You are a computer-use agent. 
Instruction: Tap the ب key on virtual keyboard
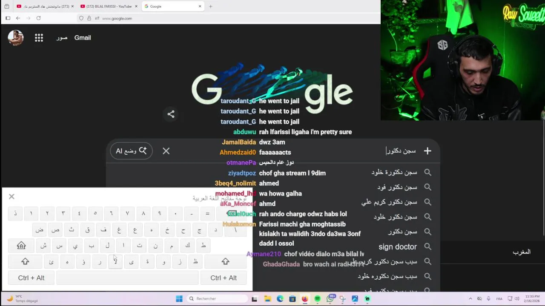click(91, 246)
